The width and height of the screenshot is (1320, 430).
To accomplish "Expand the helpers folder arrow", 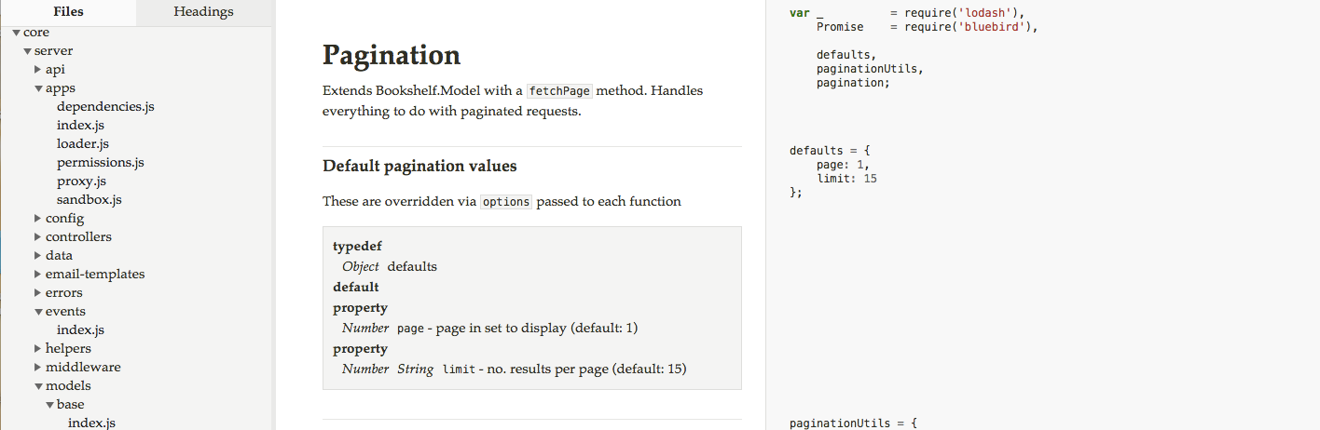I will tap(38, 349).
